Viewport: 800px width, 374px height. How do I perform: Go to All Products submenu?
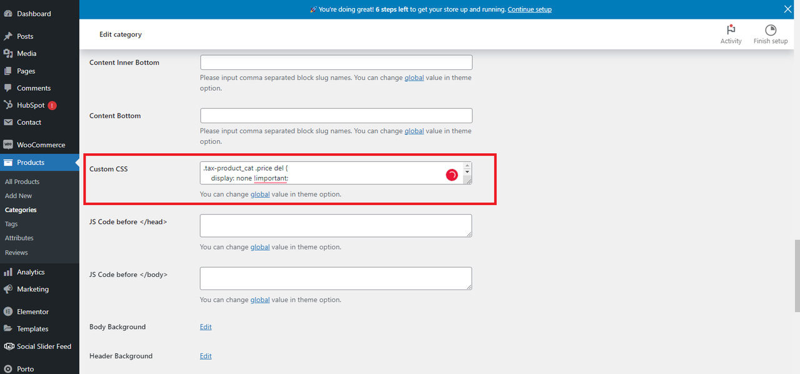click(x=22, y=181)
